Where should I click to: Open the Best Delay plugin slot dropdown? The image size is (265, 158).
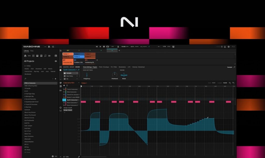pyautogui.click(x=77, y=76)
